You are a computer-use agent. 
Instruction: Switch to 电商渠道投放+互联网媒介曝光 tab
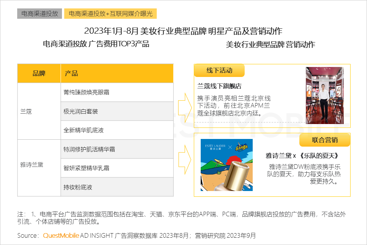[110, 13]
